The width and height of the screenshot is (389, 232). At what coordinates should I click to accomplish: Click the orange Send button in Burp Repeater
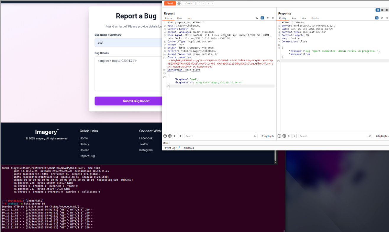(x=170, y=3)
